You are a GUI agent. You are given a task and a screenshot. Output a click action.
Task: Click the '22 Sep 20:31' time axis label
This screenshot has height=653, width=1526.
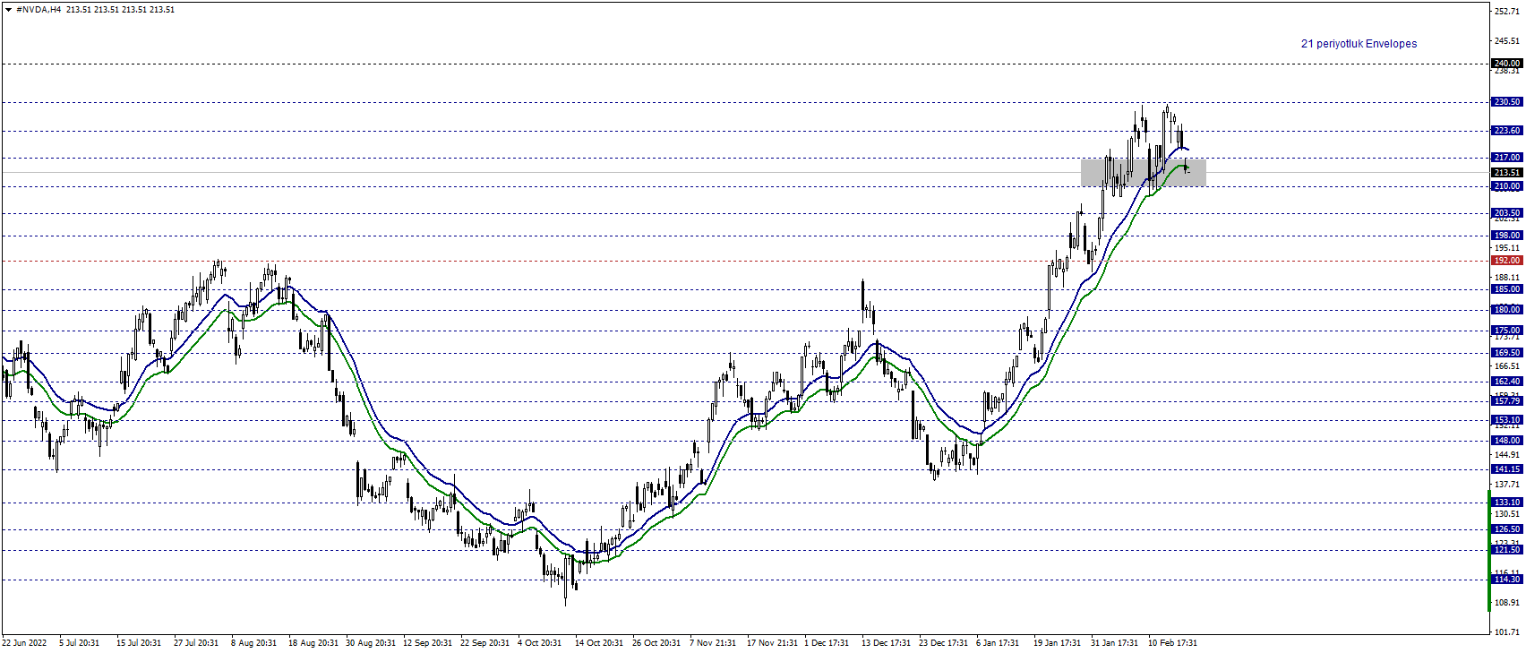485,643
